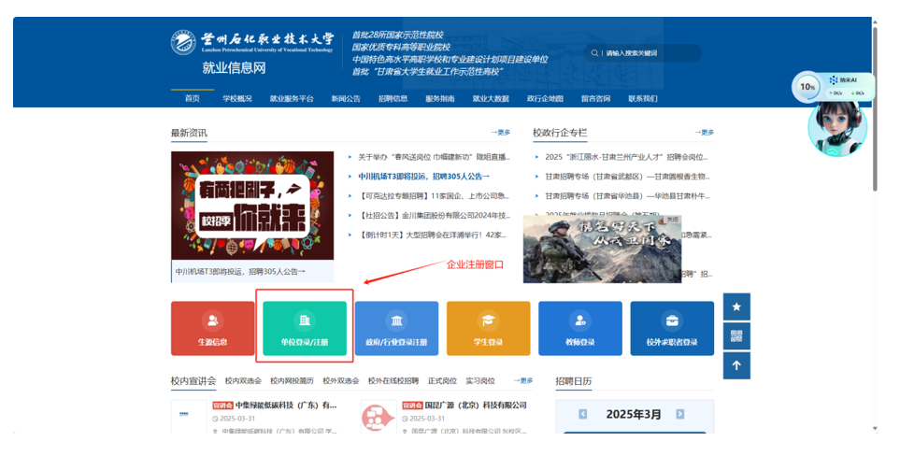Go to previous month in 招聘日历

583,414
